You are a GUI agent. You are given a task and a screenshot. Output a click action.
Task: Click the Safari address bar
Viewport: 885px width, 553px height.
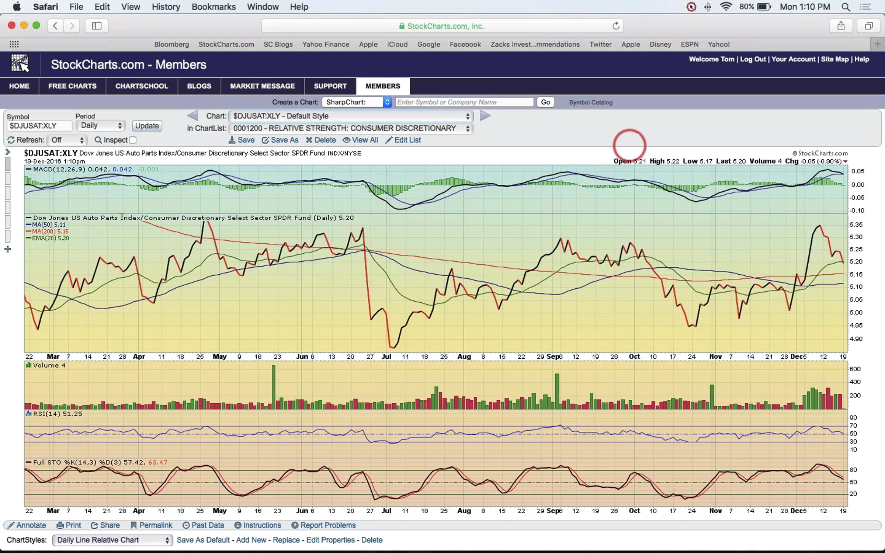(442, 26)
